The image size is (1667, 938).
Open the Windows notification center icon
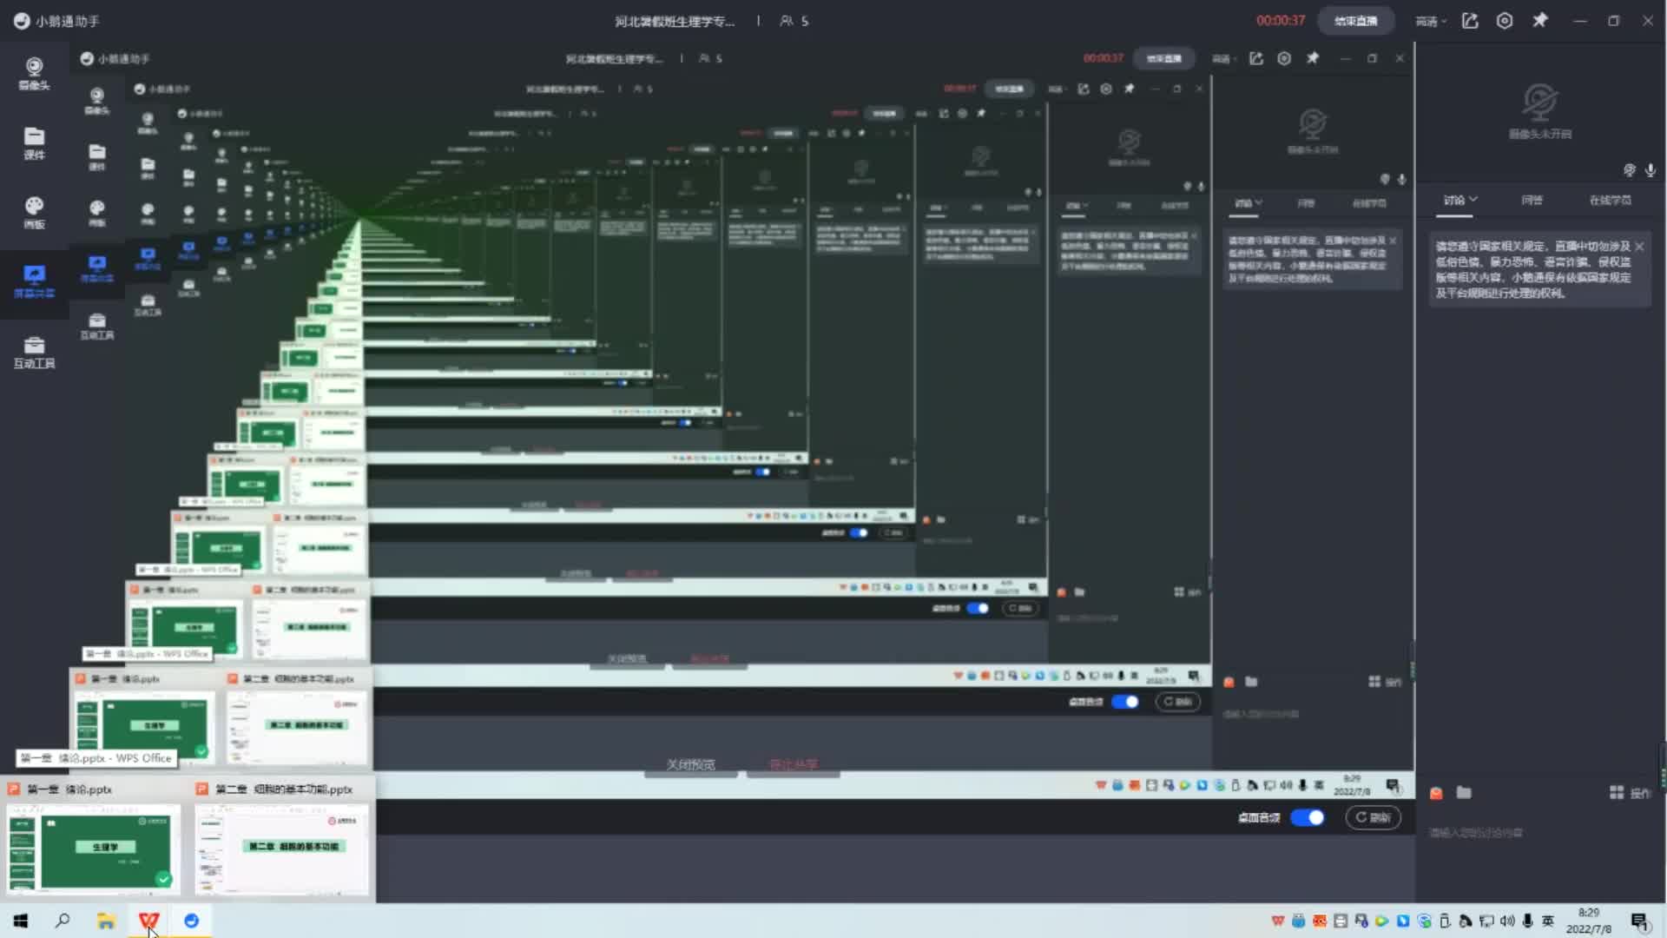pos(1640,921)
